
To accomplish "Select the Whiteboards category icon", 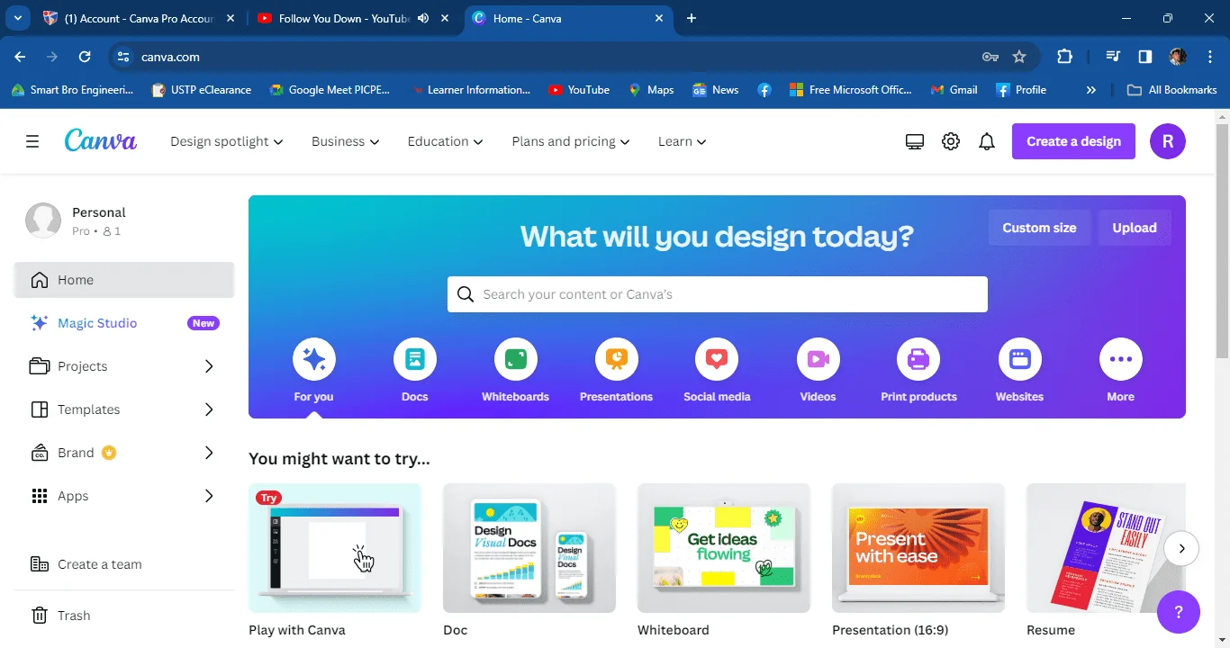I will (x=516, y=360).
